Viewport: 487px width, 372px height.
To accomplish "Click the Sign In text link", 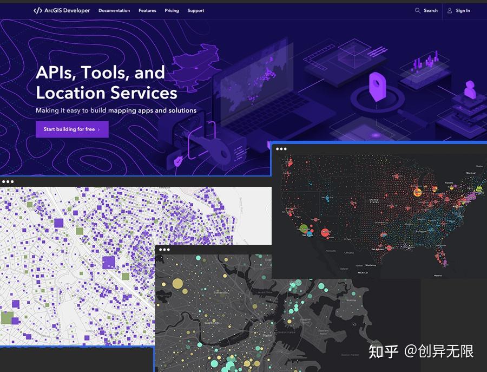I will (x=463, y=11).
